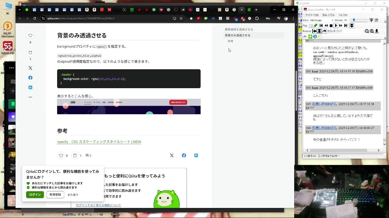Image resolution: width=389 pixels, height=218 pixels.
Task: Open ログインすると使える機能について link
Action: (98, 205)
